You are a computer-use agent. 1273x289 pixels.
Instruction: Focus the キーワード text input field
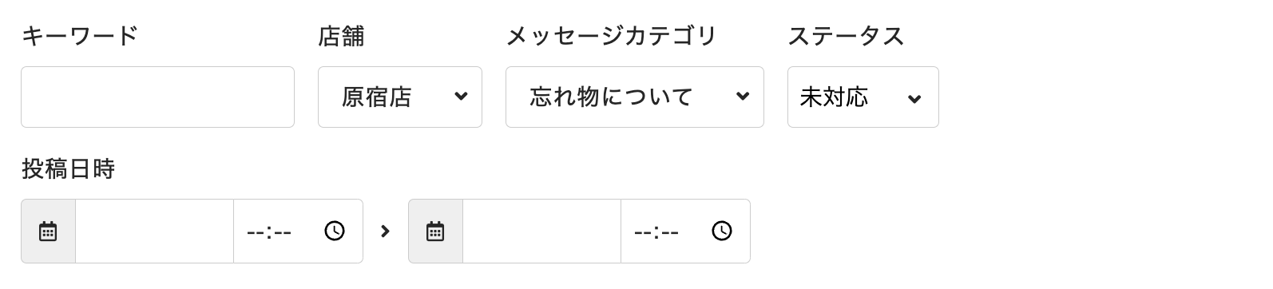pos(157,97)
